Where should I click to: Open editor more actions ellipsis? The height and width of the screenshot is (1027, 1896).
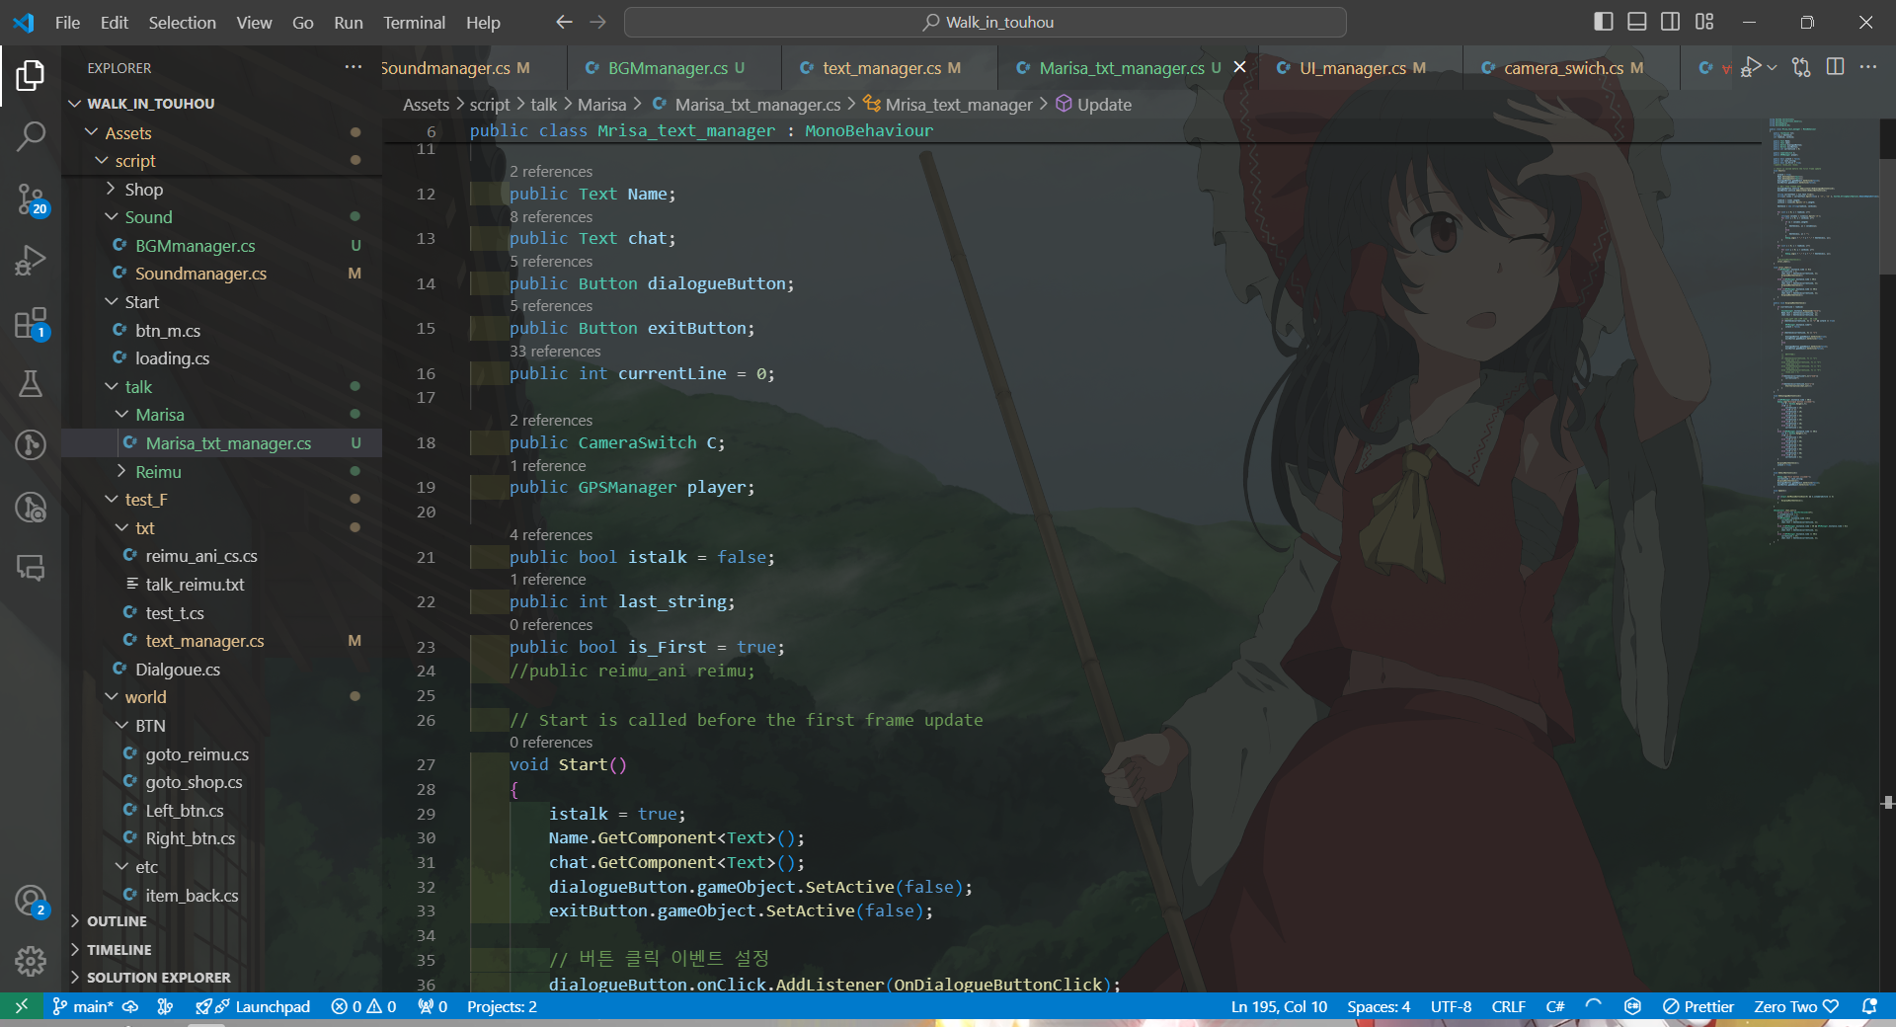(1868, 67)
